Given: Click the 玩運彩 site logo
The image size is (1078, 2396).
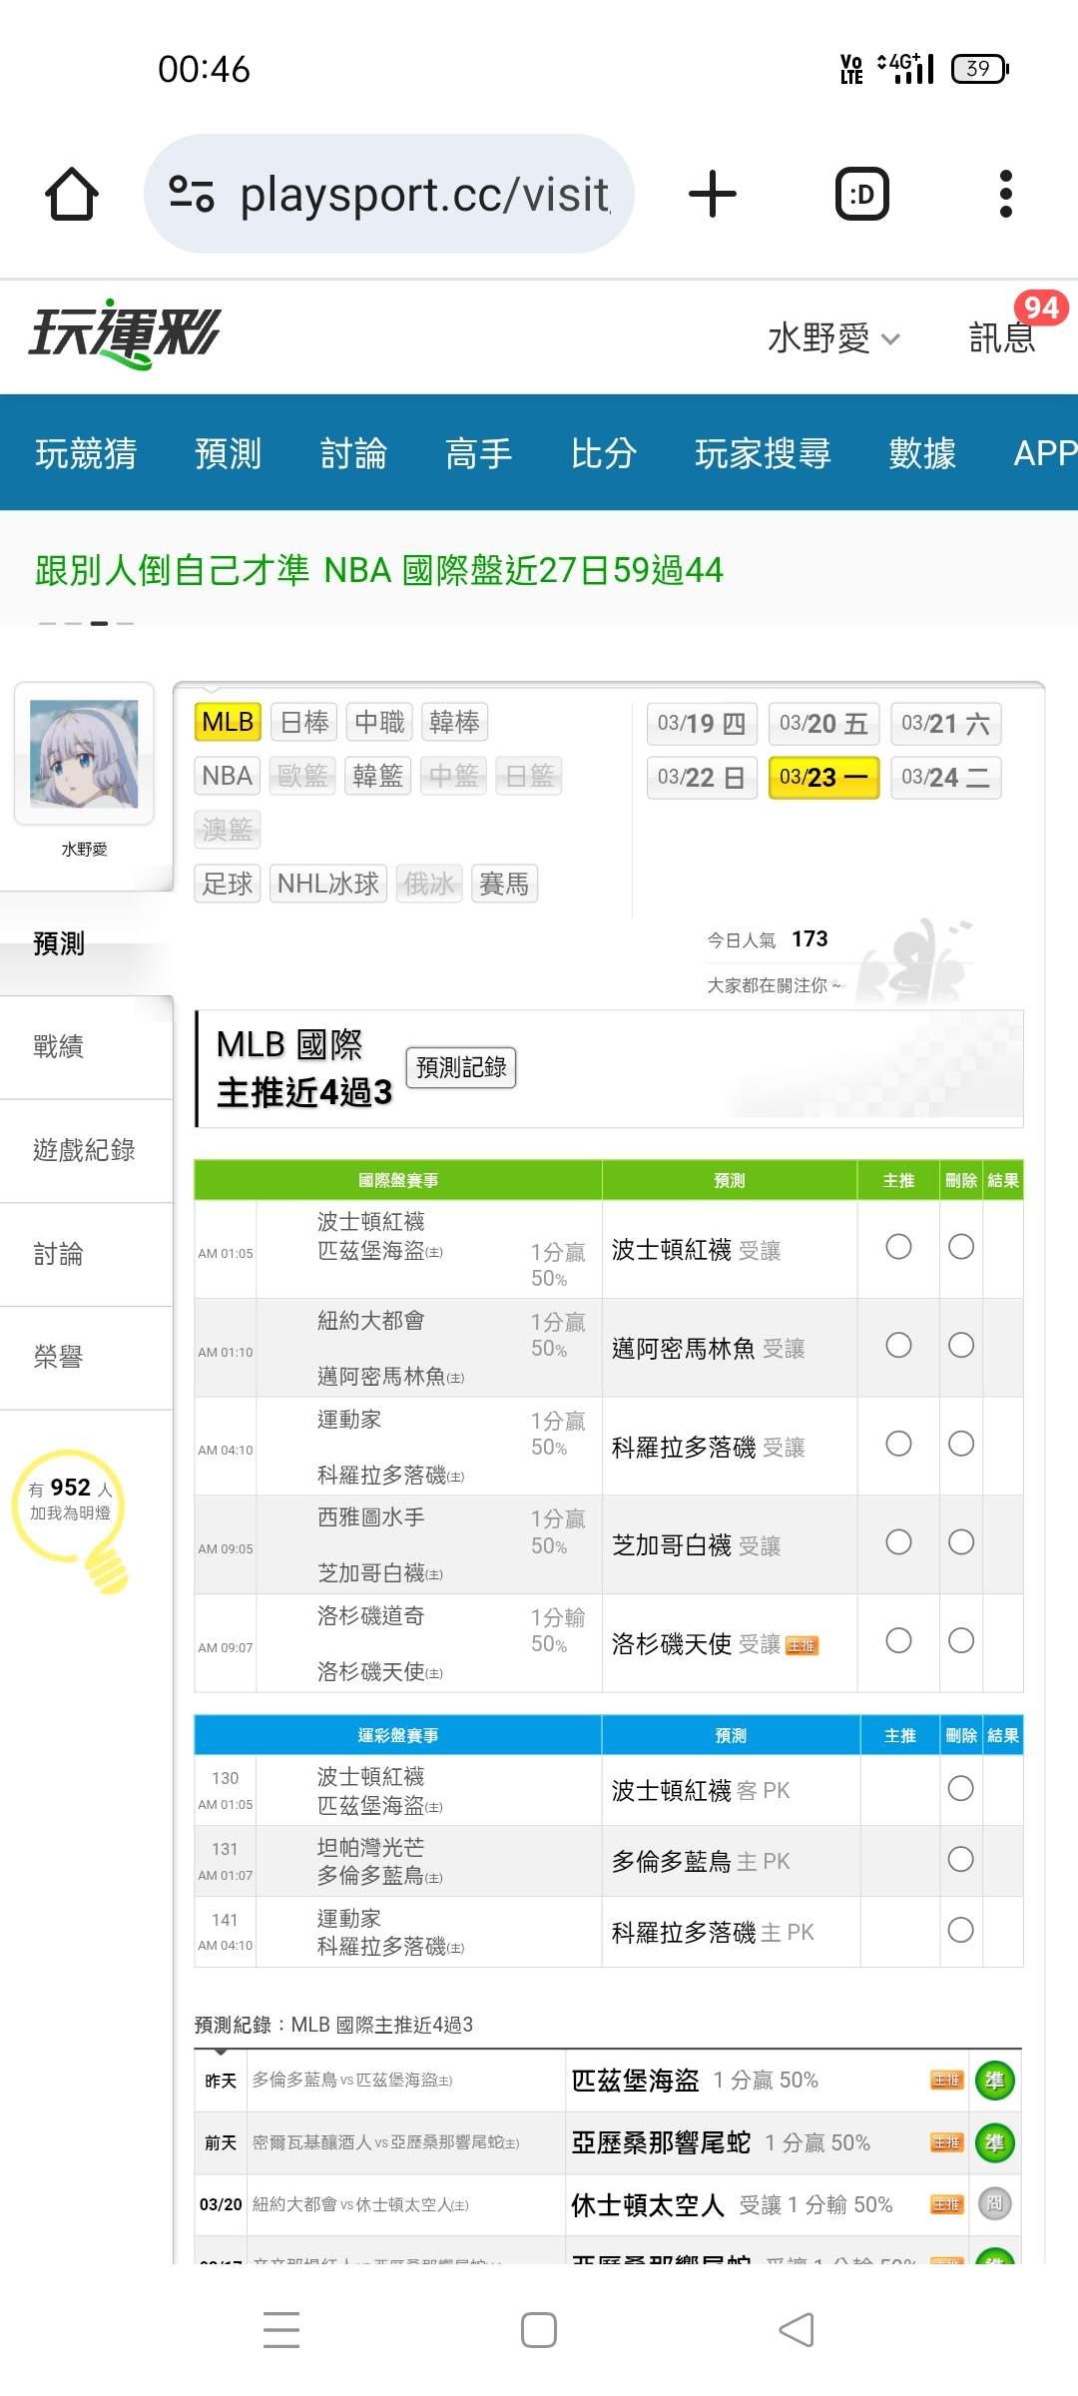Looking at the screenshot, I should [125, 334].
